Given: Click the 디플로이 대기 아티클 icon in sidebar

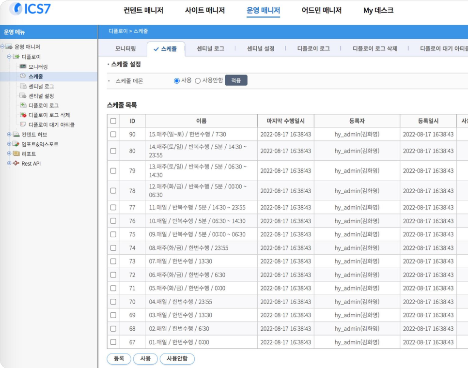Looking at the screenshot, I should [x=23, y=124].
